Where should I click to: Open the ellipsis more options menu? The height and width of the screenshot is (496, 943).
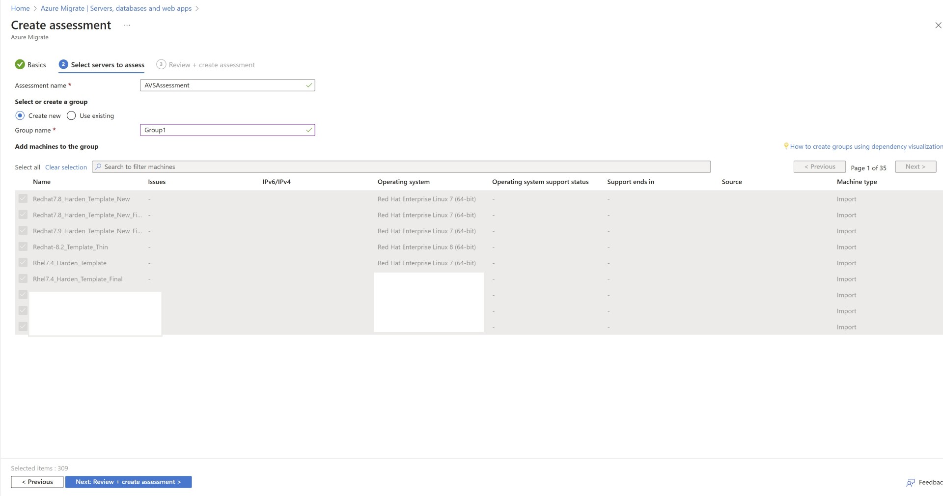127,26
